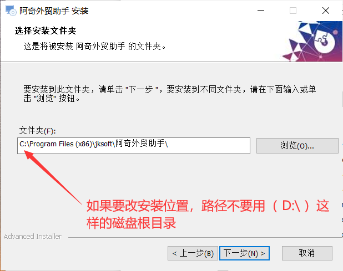Maximize the installer window

click(293, 11)
